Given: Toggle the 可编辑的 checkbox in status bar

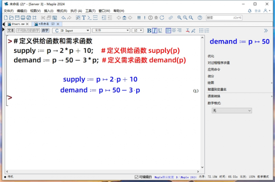Looking at the screenshot, I should point(136,177).
